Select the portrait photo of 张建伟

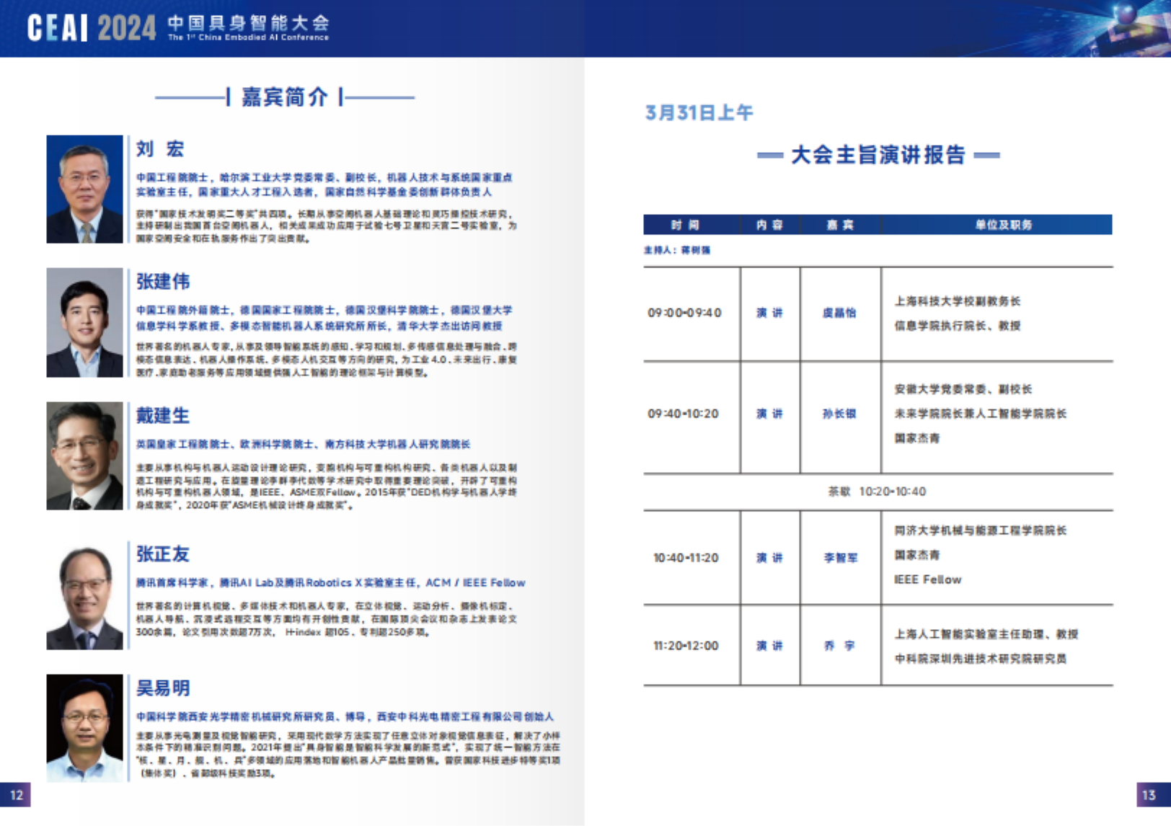[84, 323]
